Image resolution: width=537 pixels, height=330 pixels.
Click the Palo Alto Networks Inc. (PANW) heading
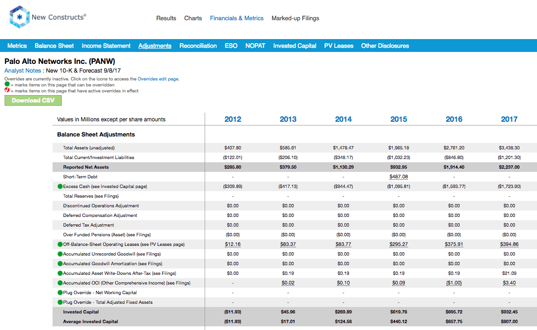point(59,62)
